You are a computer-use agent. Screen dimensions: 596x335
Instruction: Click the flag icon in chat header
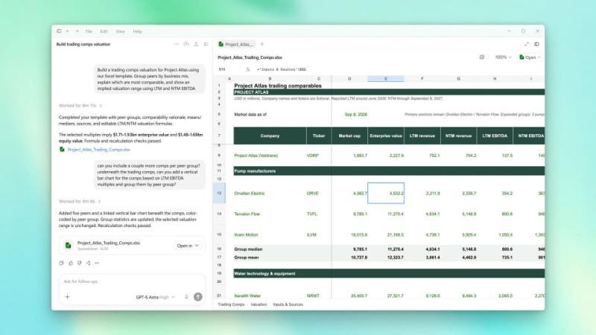click(x=206, y=44)
